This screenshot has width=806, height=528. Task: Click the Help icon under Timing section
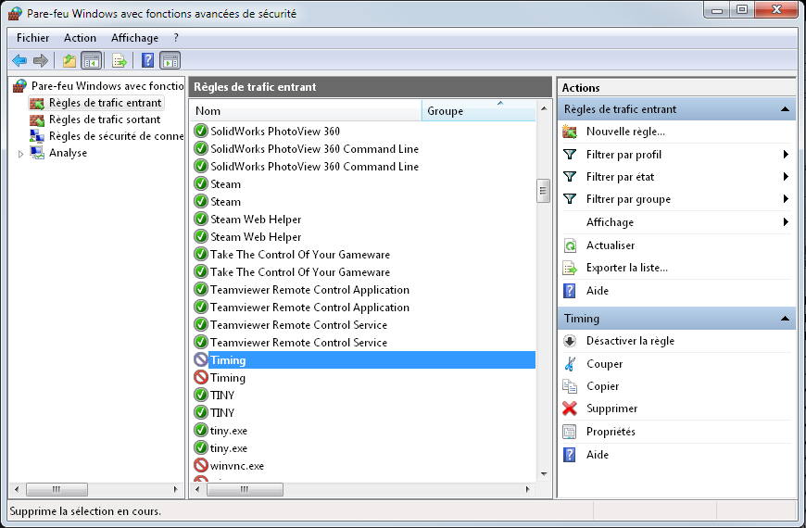coord(570,455)
